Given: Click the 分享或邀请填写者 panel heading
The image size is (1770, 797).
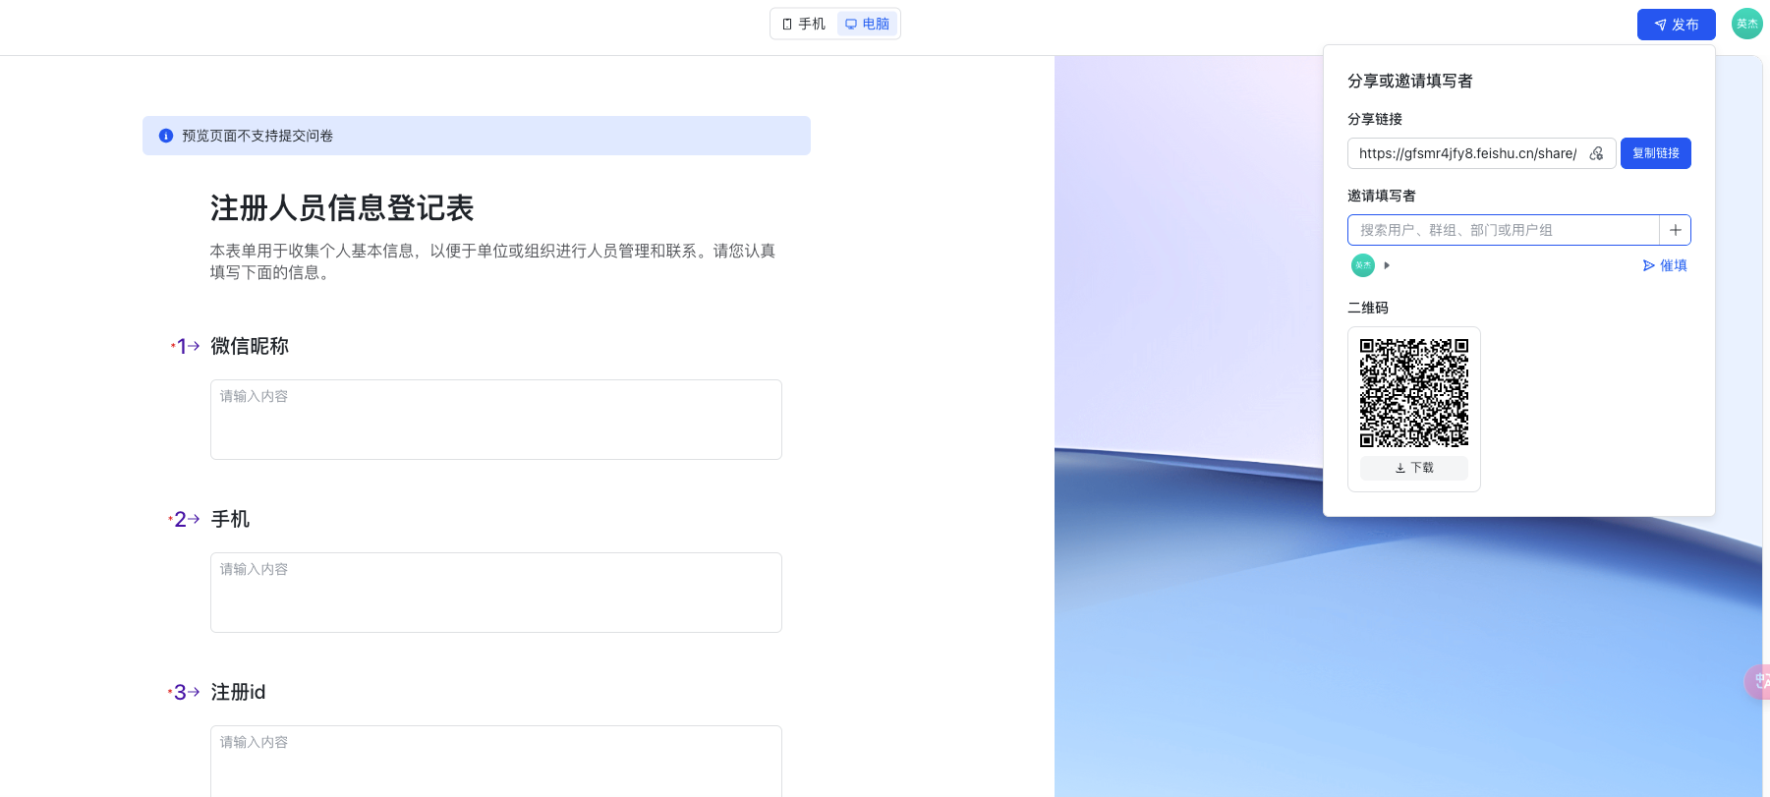Looking at the screenshot, I should [x=1410, y=81].
